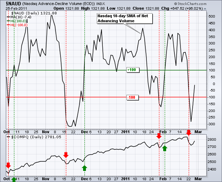
Task: Click Mar on the bottom date axis
Action: click(198, 179)
